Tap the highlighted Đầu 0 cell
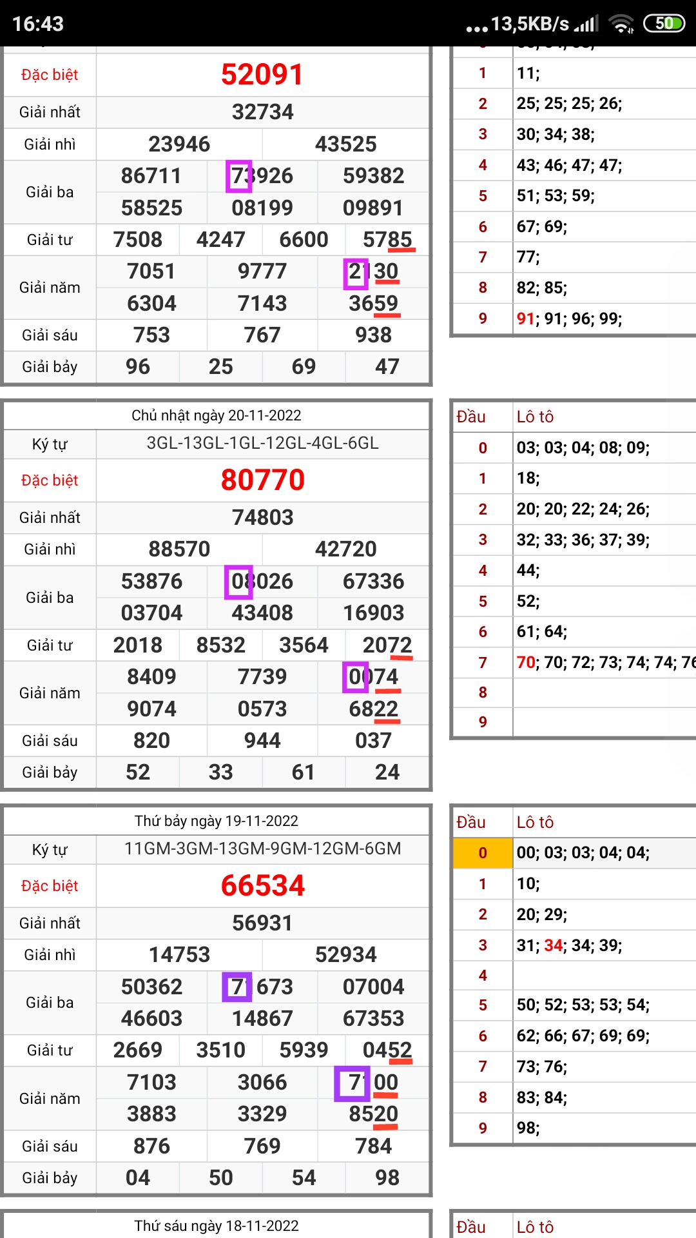This screenshot has width=696, height=1238. [483, 853]
